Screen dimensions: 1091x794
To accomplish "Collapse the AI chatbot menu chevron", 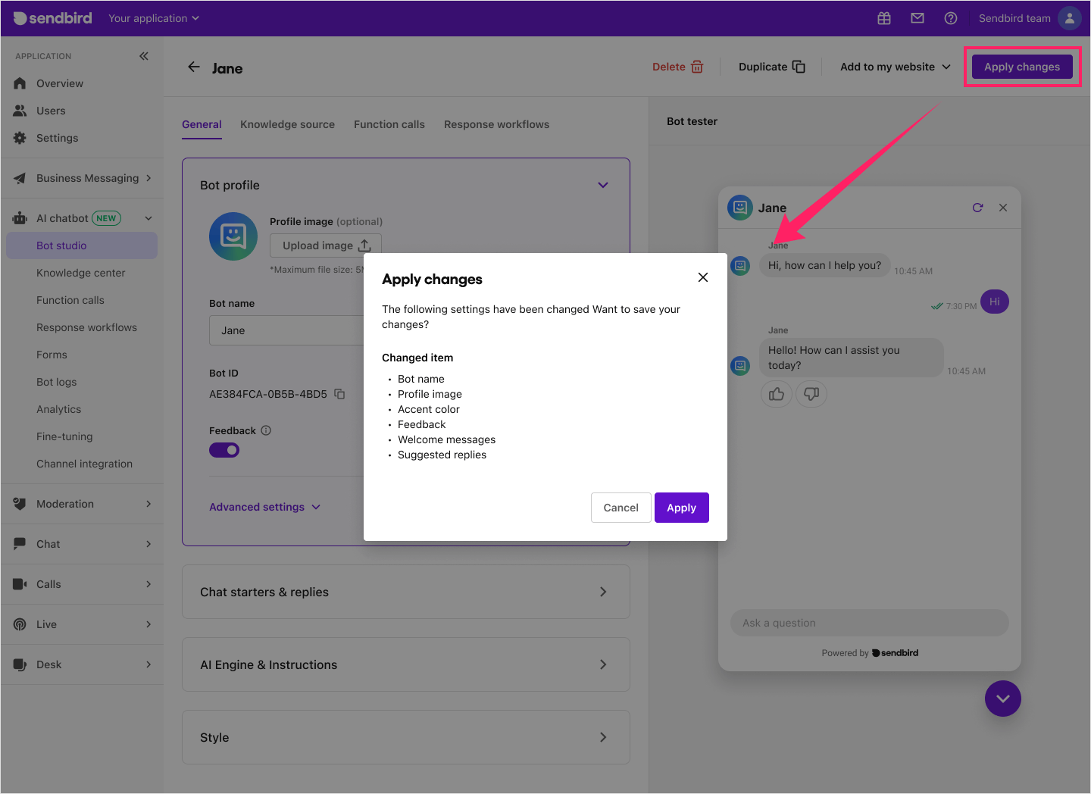I will (148, 218).
